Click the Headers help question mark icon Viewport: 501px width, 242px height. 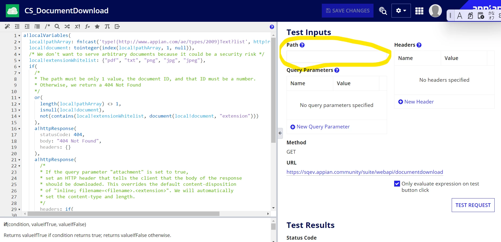coord(419,45)
